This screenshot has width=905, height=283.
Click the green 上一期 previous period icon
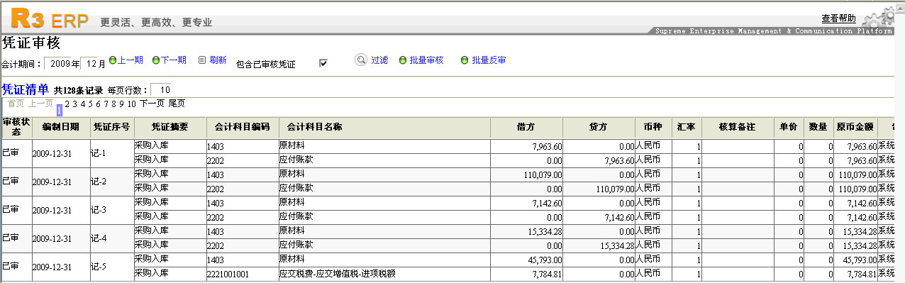[113, 61]
